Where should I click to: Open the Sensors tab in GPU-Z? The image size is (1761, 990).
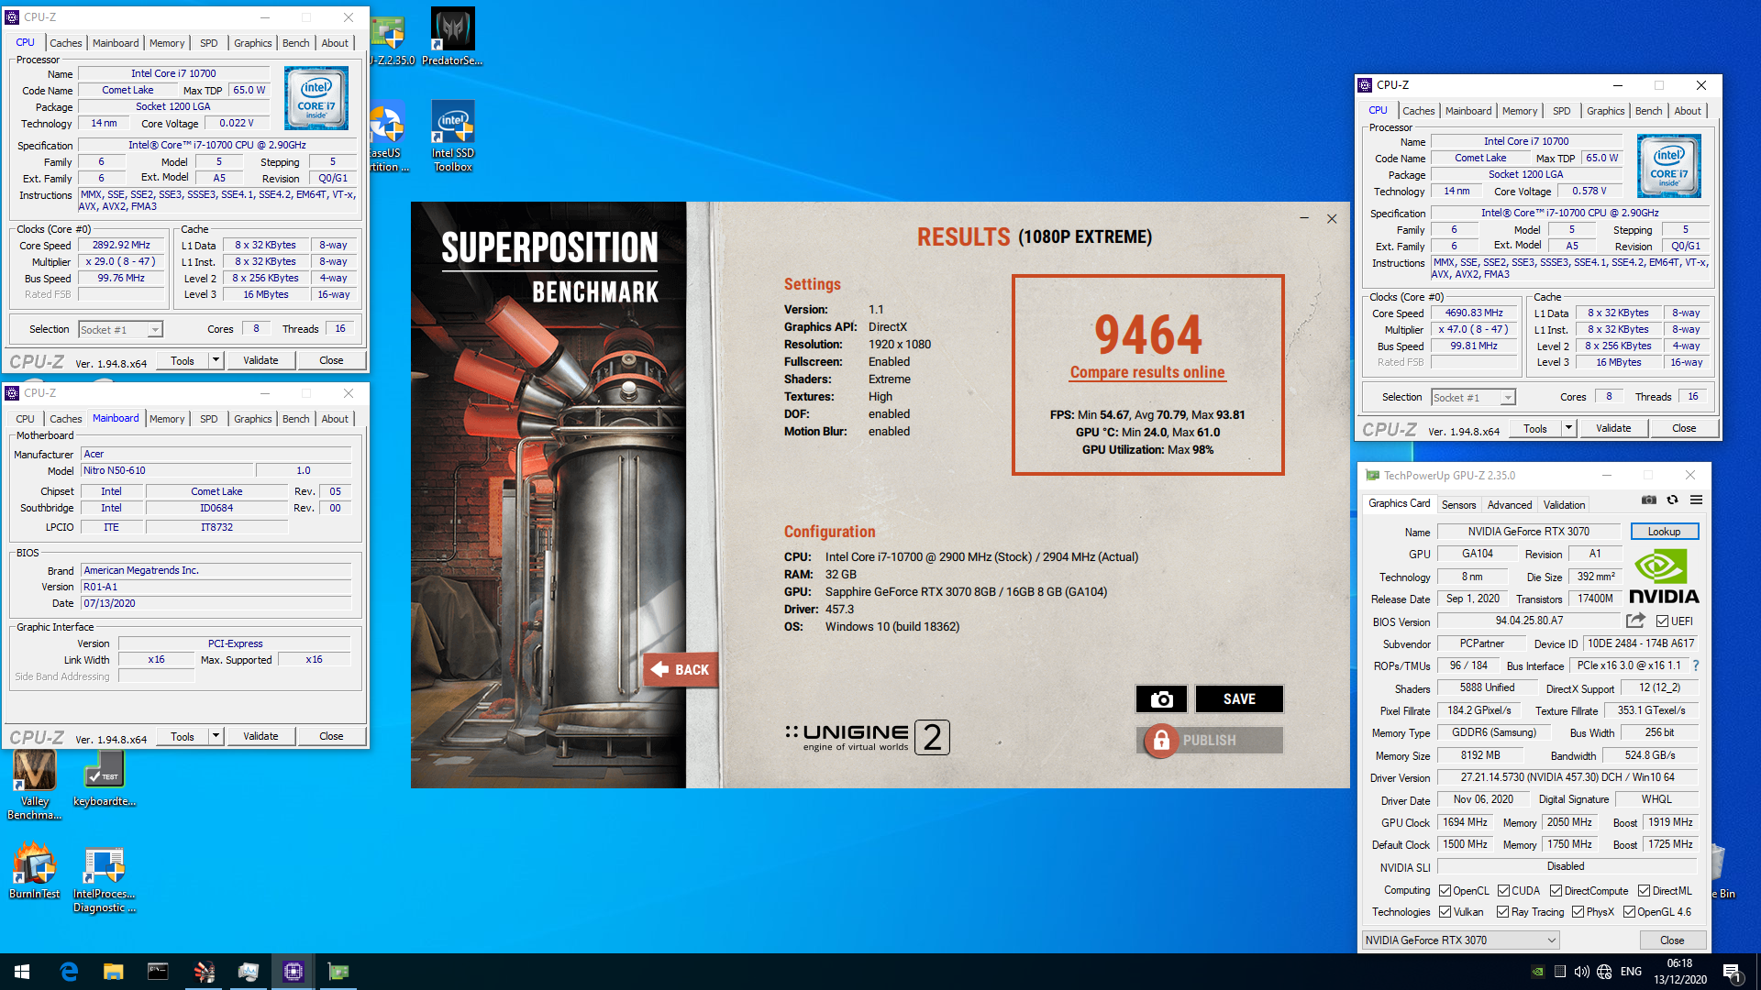coord(1458,505)
